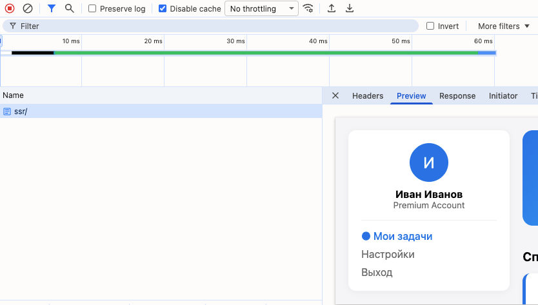Toggle the filter funnel icon
The image size is (538, 305).
[52, 8]
